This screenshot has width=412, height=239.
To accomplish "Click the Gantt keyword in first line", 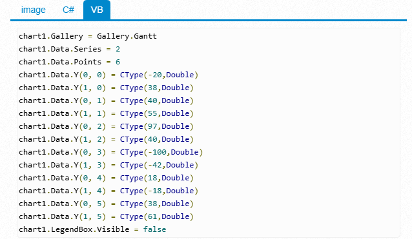I will [x=145, y=36].
